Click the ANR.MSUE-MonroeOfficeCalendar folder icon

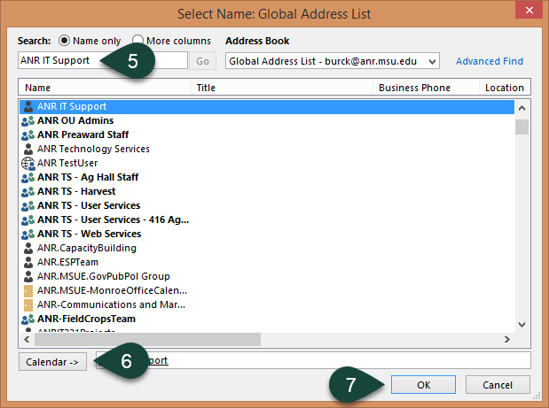(27, 290)
